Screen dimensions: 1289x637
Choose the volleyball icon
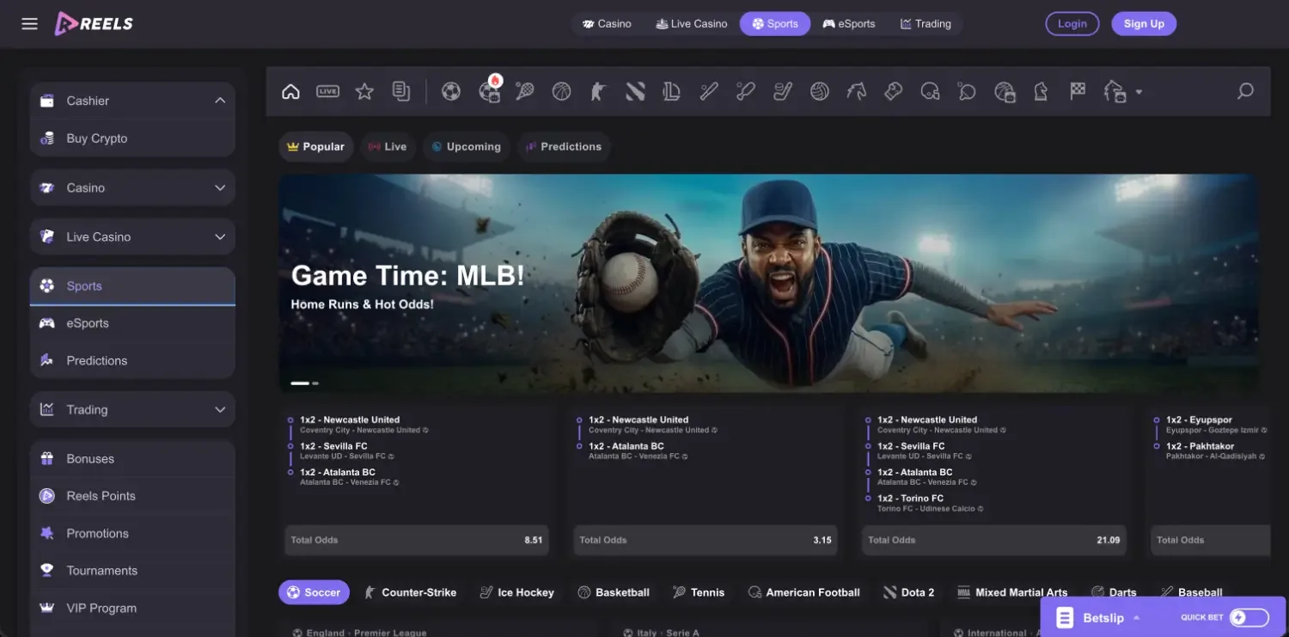(x=820, y=91)
